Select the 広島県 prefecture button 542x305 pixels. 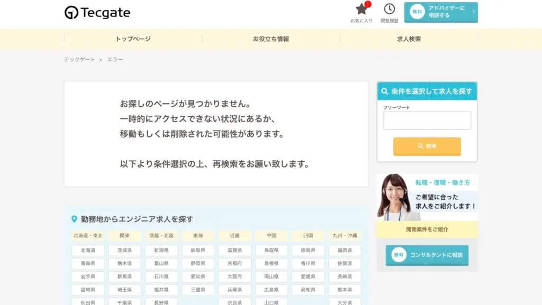pyautogui.click(x=272, y=290)
